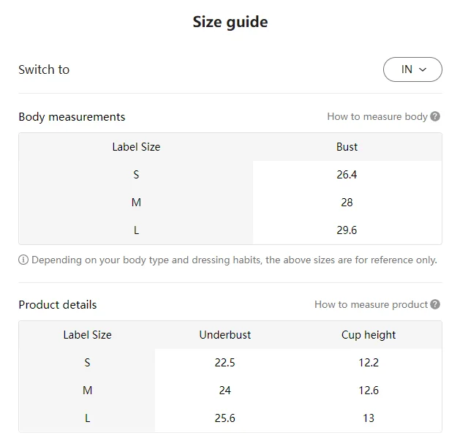The width and height of the screenshot is (449, 441).
Task: Select the S row in Body measurements
Action: coord(136,175)
